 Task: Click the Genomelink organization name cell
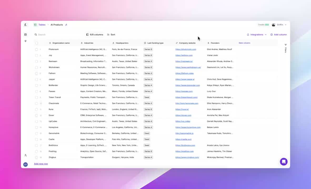click(x=54, y=133)
